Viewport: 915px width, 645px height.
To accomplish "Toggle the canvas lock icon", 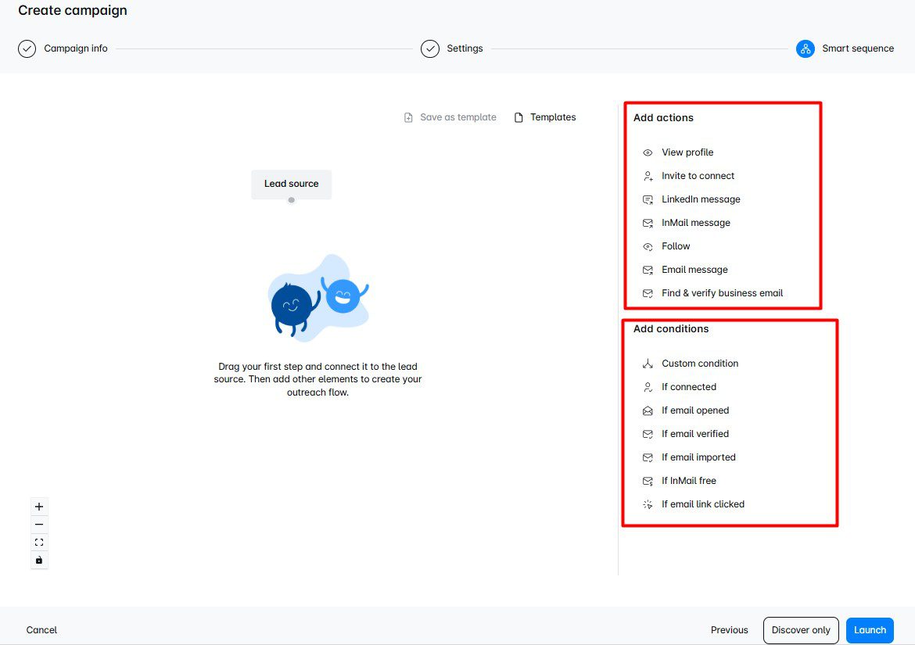I will (39, 561).
